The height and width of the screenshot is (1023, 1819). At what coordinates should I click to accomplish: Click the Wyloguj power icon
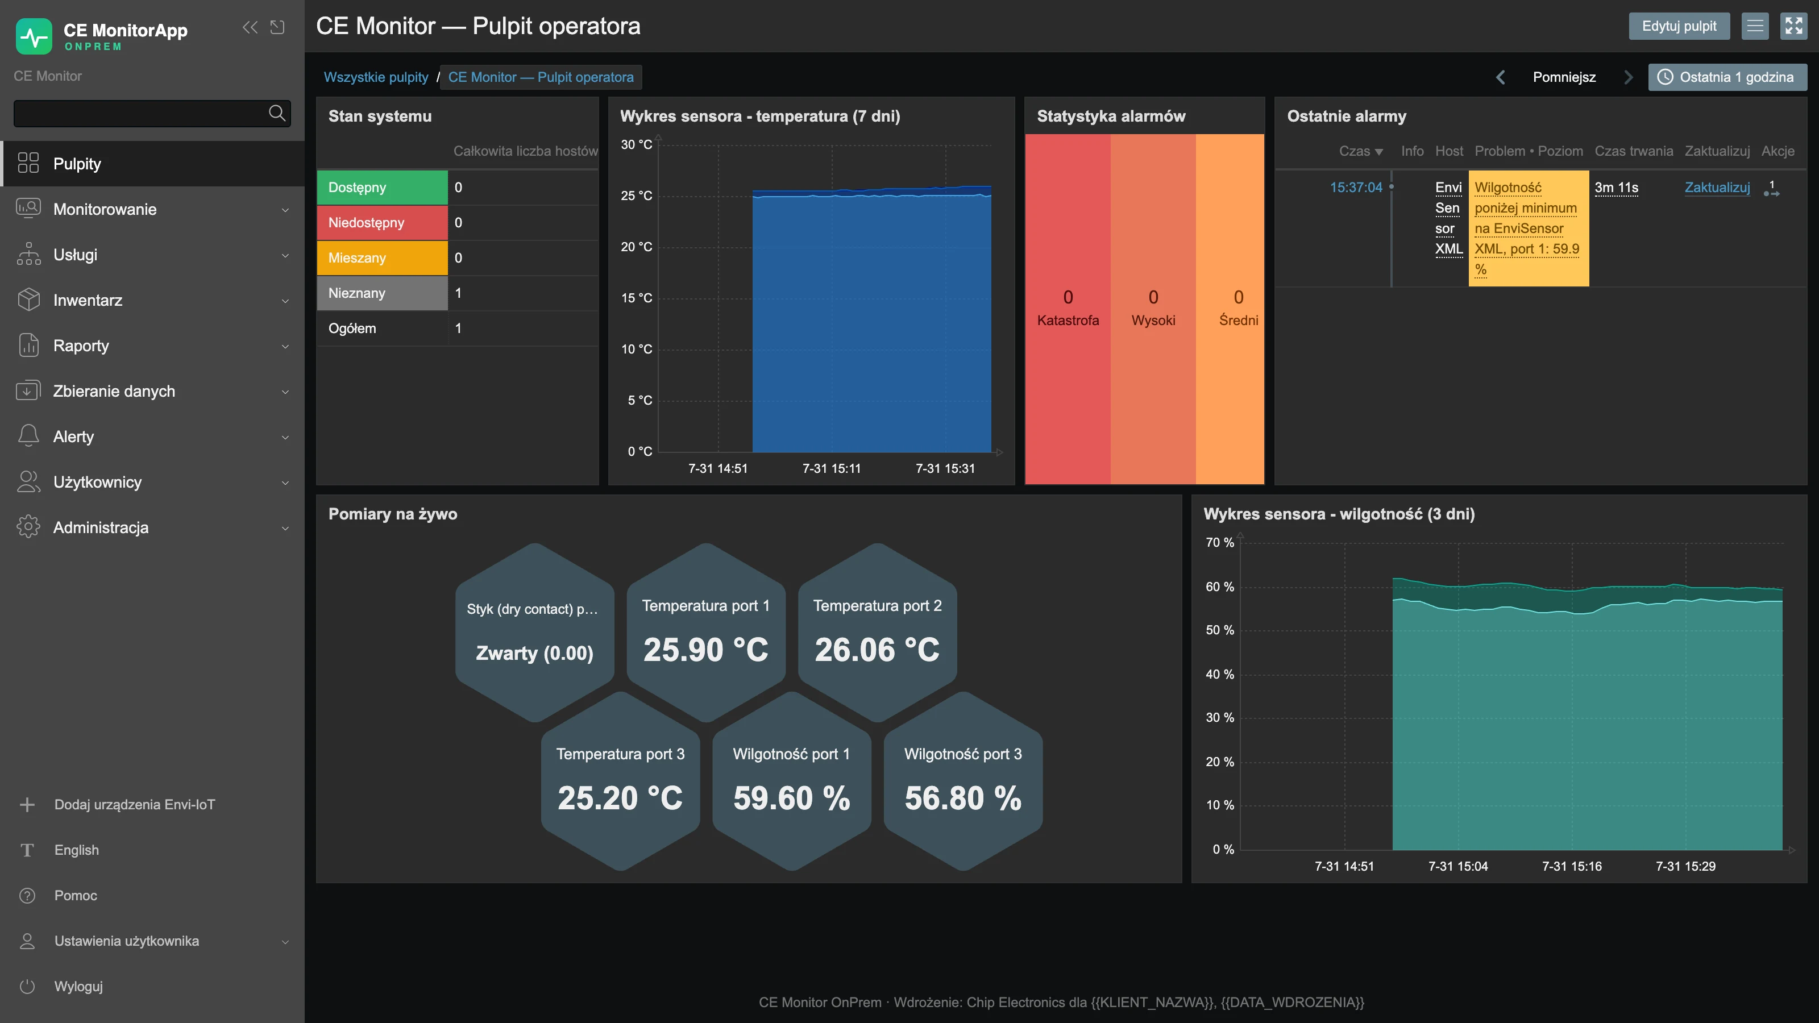coord(27,986)
